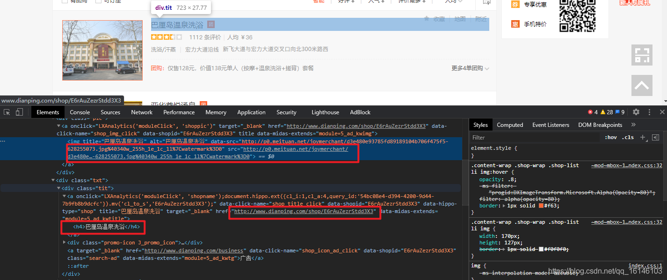Click the back-to-top arrow button
Screen dimensions: 667x280
[x=642, y=85]
